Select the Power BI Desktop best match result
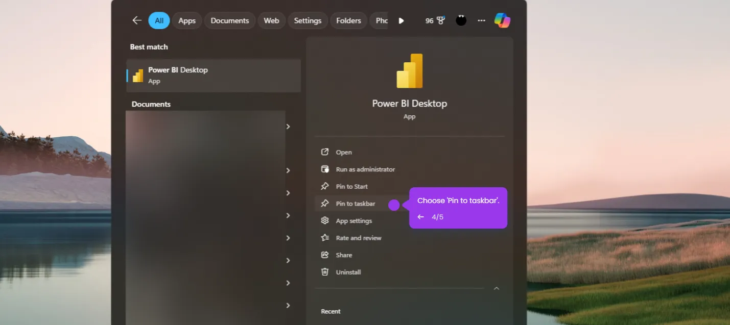The image size is (730, 325). click(214, 75)
